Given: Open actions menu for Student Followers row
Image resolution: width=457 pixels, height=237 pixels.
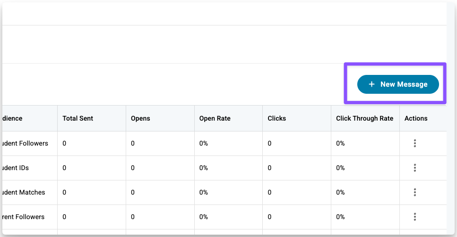Looking at the screenshot, I should point(414,143).
